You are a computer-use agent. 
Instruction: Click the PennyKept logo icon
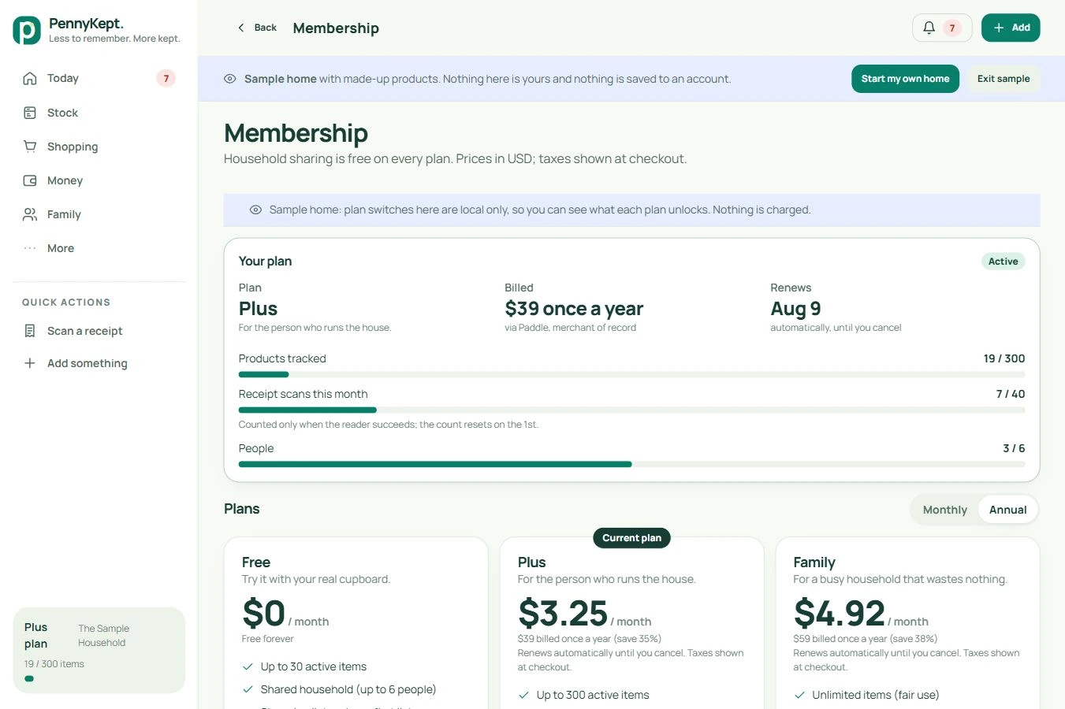coord(27,30)
